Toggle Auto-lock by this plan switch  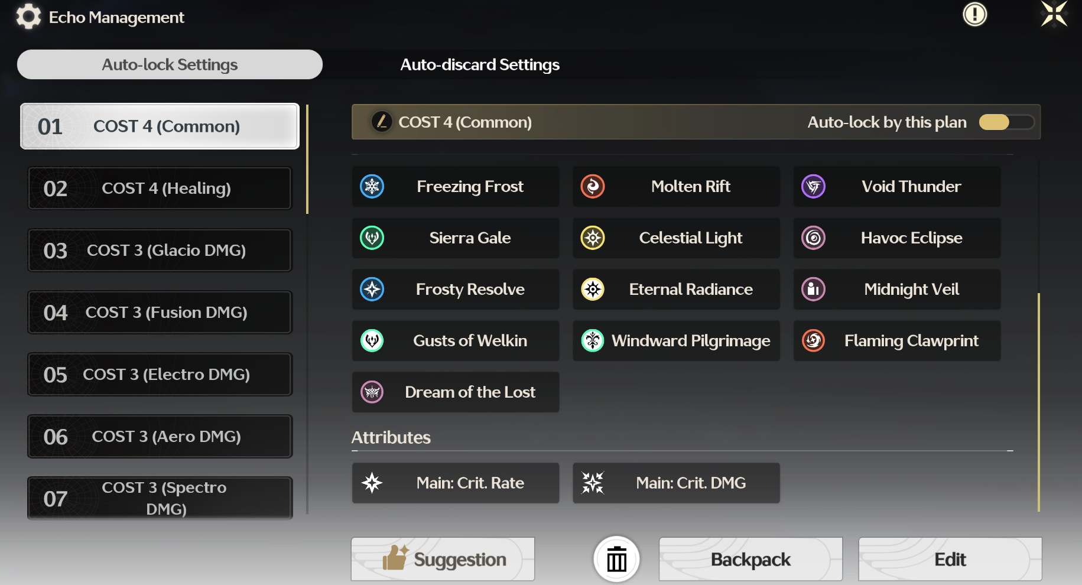click(1006, 122)
